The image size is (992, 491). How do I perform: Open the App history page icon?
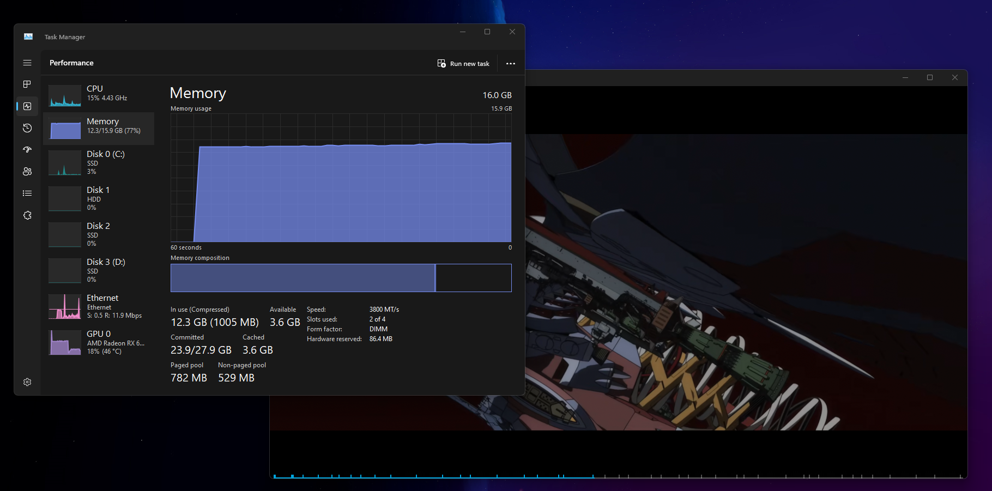click(x=27, y=128)
